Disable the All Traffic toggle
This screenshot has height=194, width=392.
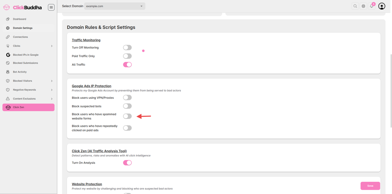pos(127,65)
